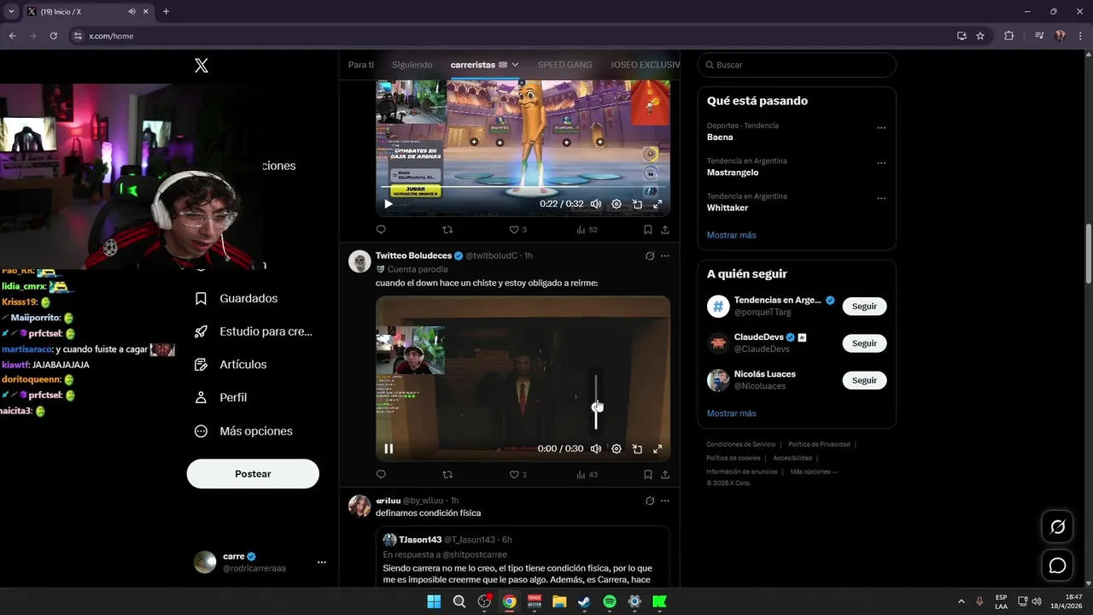
Task: Expand the carreristas tab chevron
Action: [x=515, y=65]
